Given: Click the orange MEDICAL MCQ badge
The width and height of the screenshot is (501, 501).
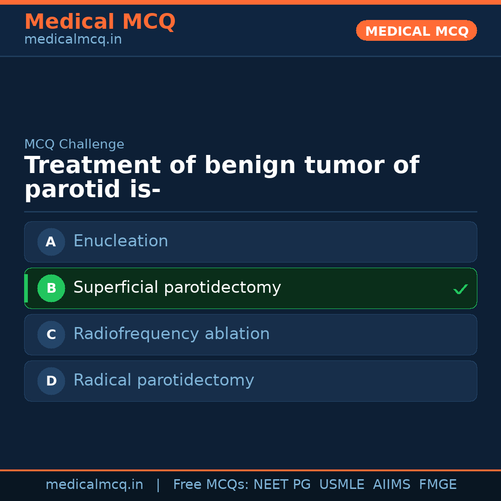Looking at the screenshot, I should click(x=416, y=31).
